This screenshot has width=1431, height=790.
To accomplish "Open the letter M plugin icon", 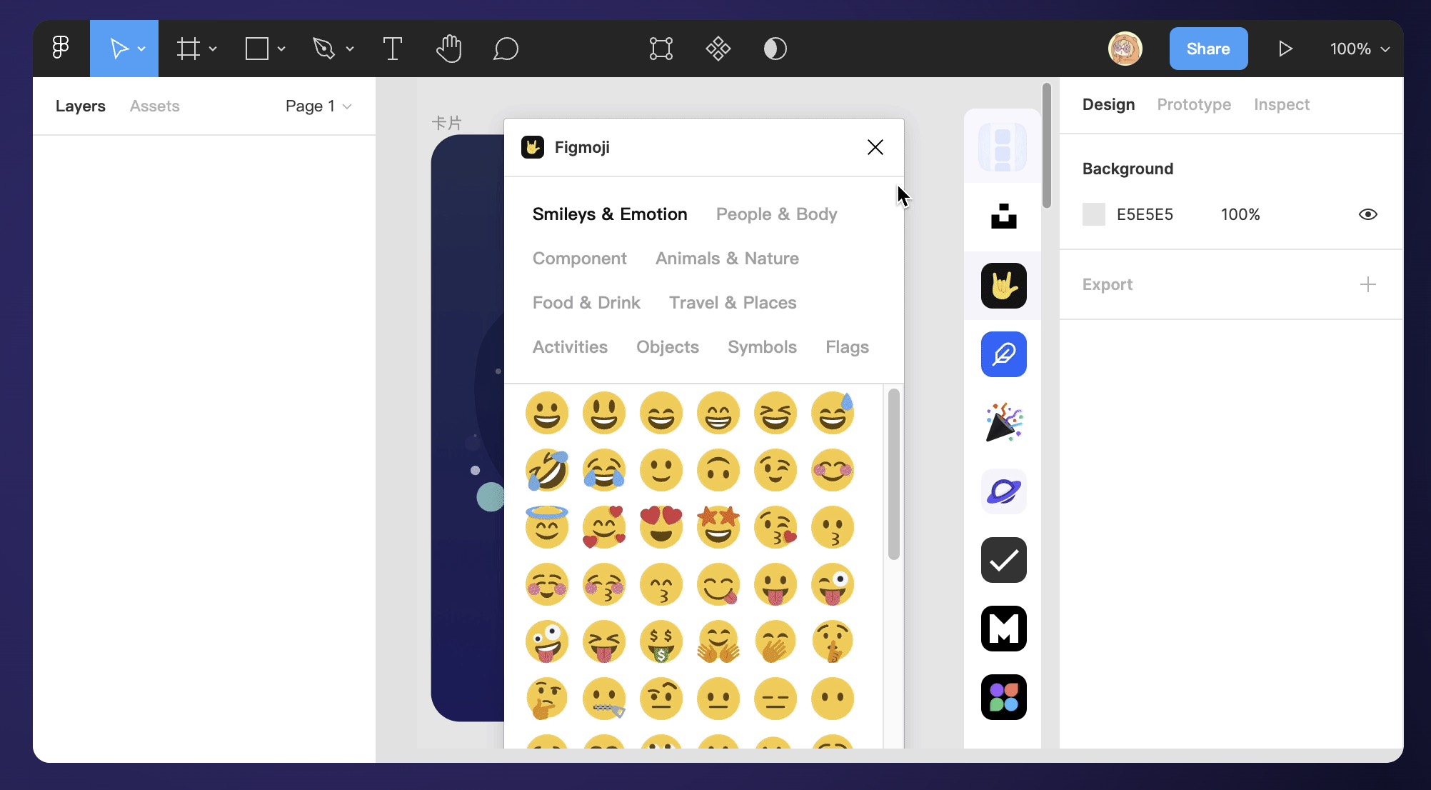I will pos(1004,629).
